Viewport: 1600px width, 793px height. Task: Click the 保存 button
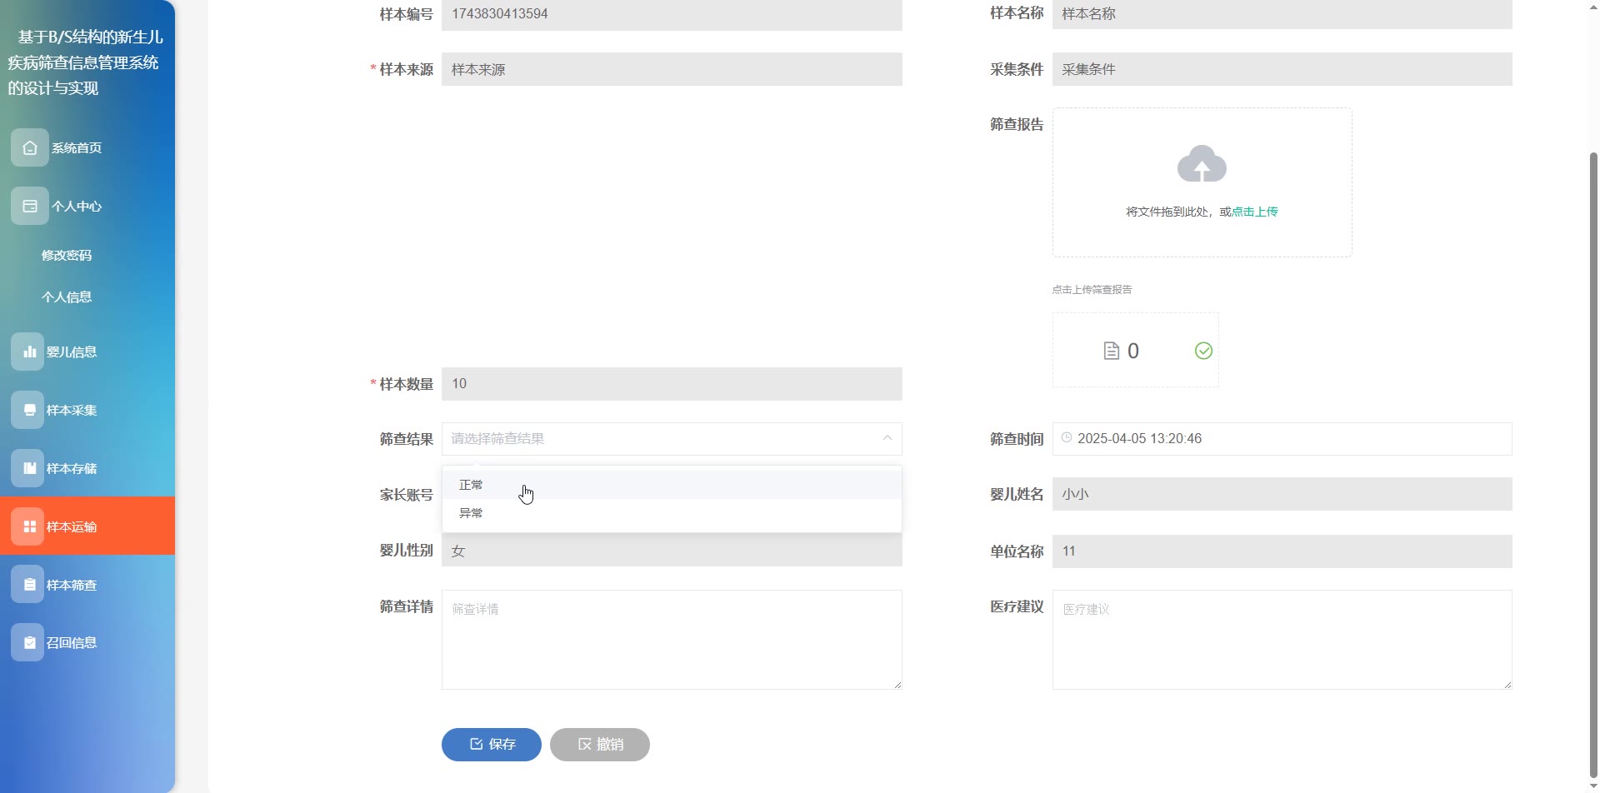point(492,744)
